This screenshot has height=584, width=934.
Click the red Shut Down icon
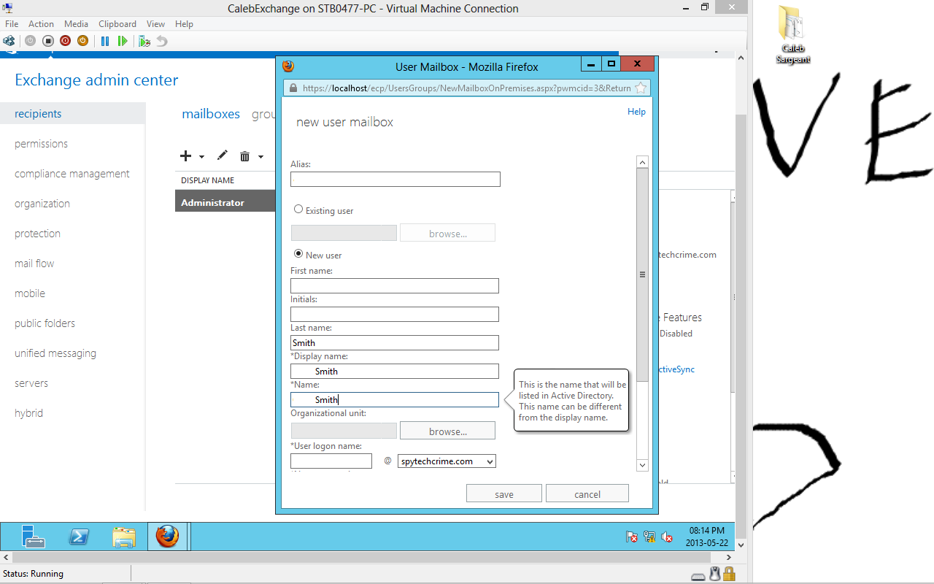[x=65, y=41]
